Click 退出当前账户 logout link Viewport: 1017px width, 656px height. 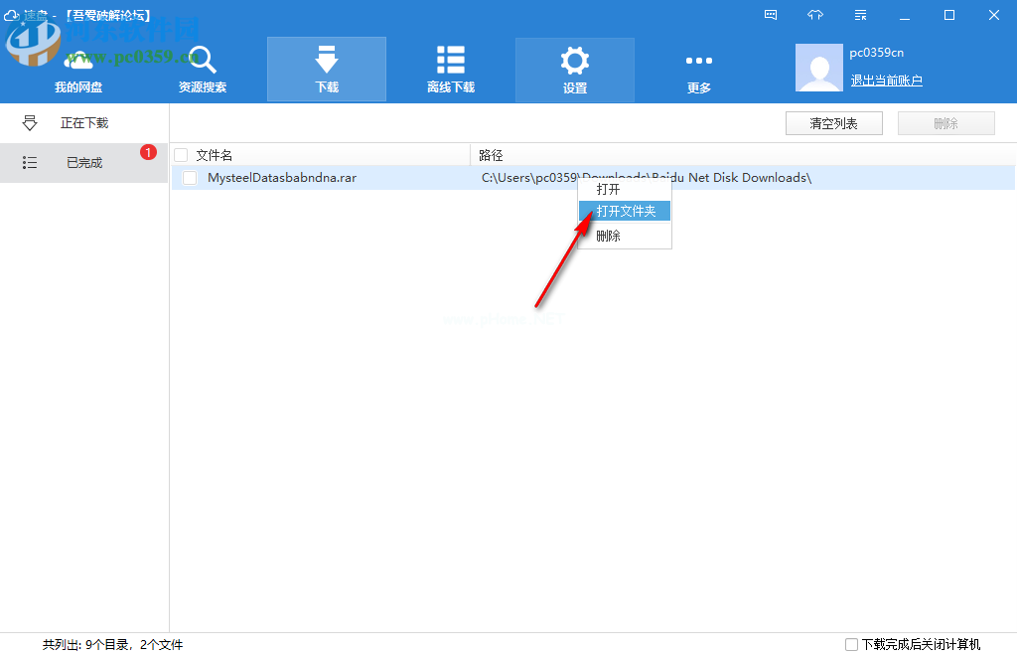(886, 81)
